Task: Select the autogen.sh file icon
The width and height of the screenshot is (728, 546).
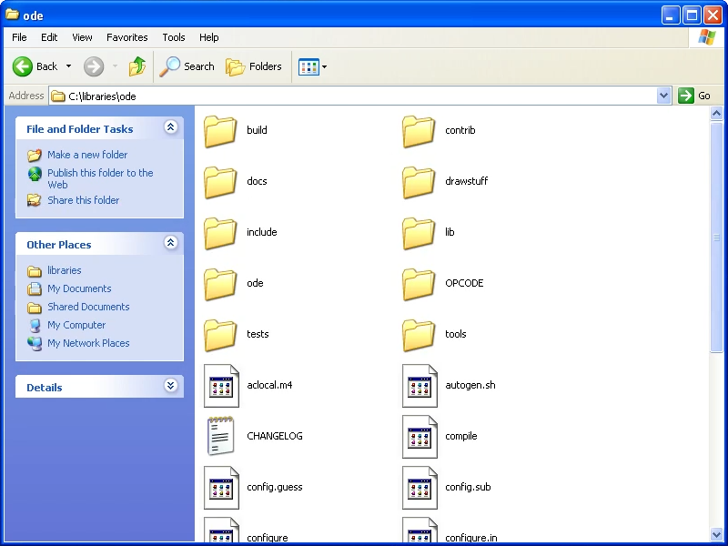Action: tap(419, 385)
